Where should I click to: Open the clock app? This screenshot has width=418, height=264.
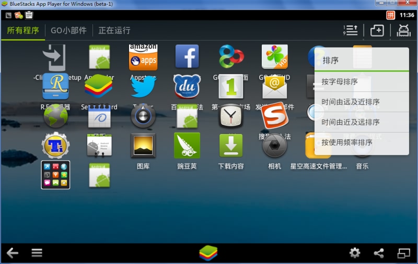[x=231, y=116]
